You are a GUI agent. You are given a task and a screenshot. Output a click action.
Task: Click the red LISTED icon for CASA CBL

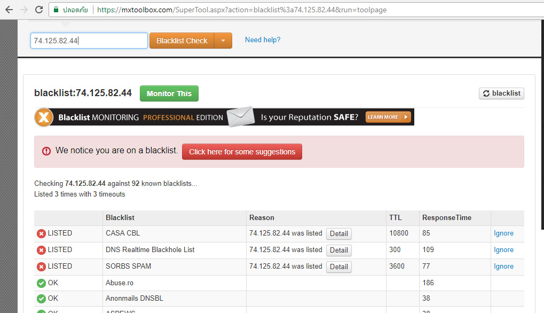41,233
